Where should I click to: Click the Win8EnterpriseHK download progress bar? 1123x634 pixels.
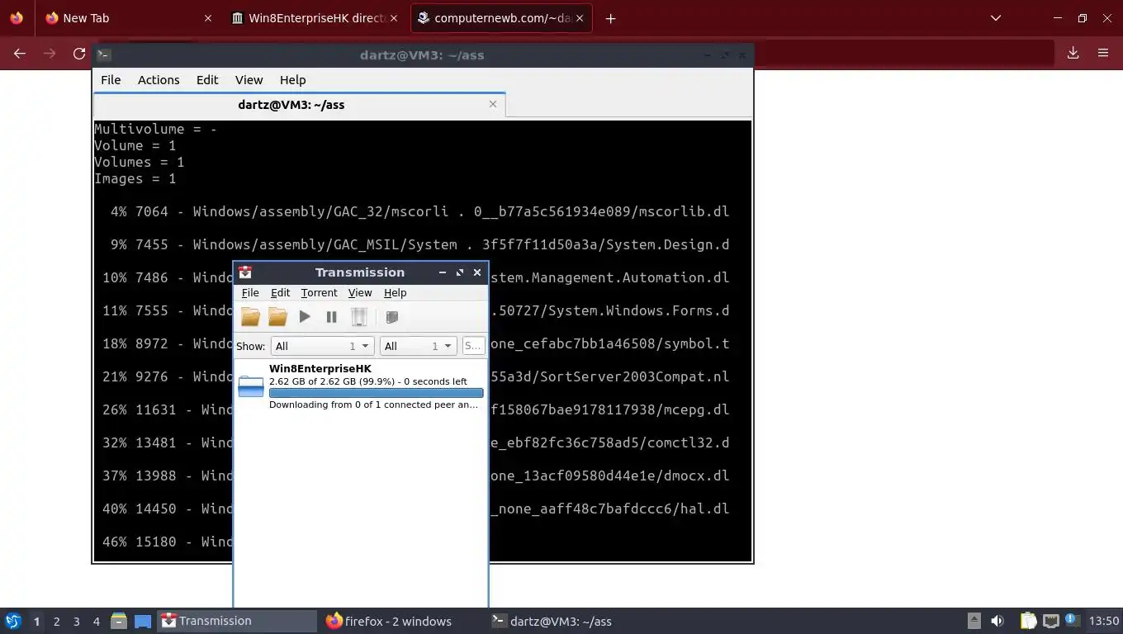[x=376, y=393]
